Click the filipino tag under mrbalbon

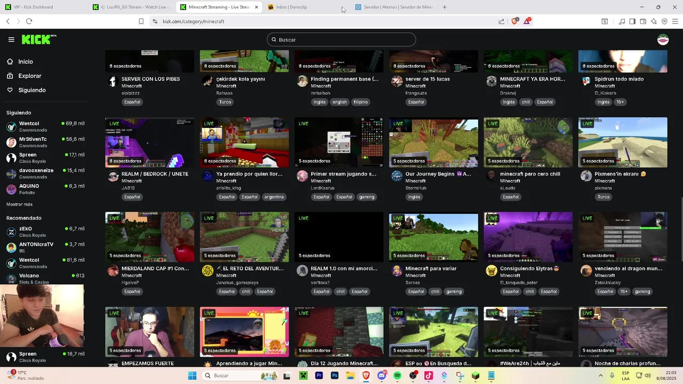tap(361, 102)
